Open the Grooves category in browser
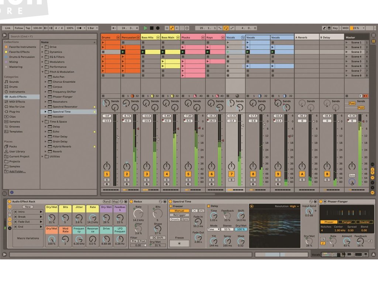Screen dimensions: 378x283 coord(15,127)
